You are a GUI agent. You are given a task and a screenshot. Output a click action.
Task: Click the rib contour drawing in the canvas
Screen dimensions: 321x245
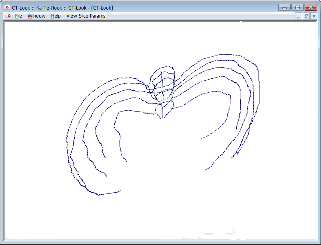163,125
